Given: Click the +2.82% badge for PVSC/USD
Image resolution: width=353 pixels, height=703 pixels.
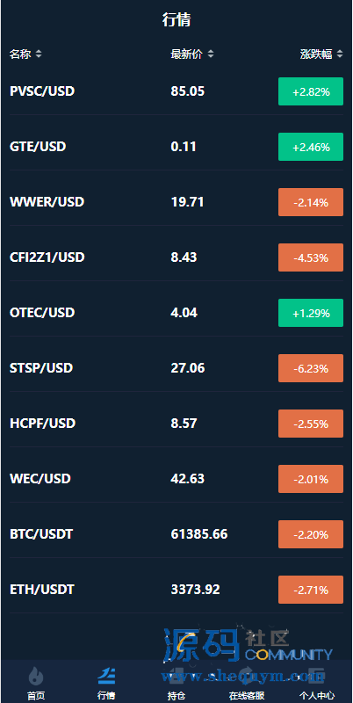Looking at the screenshot, I should coord(311,91).
